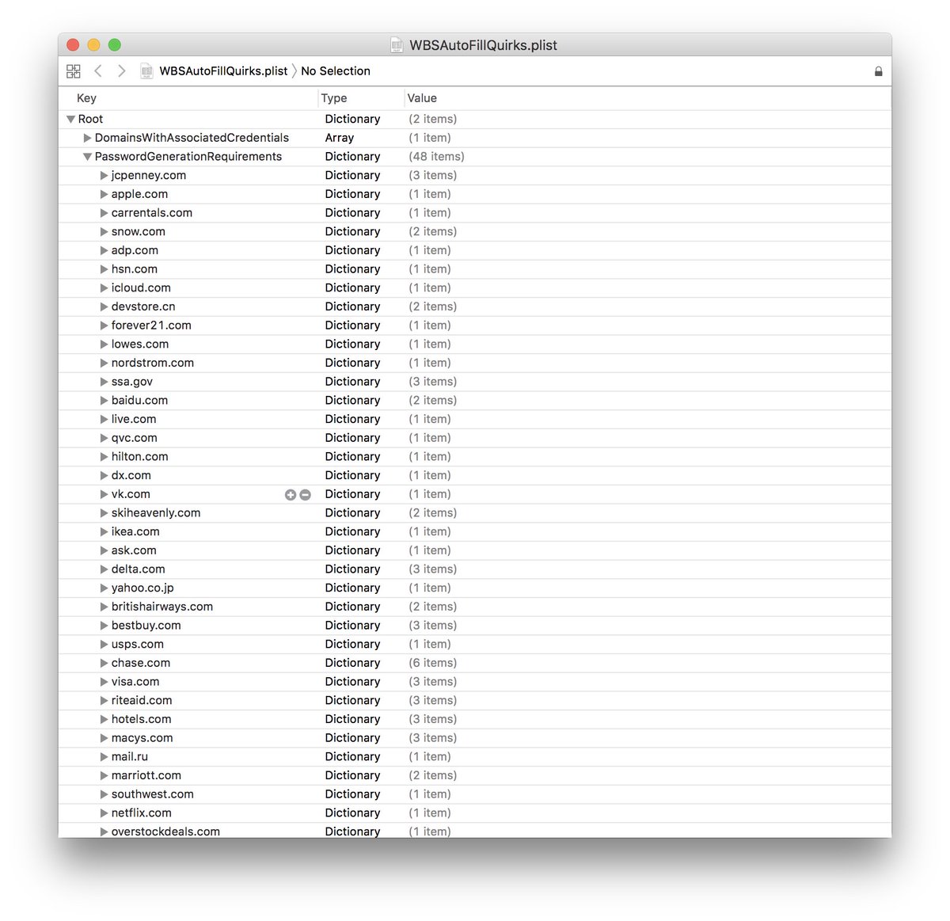Expand the bestbuy.com disclosure triangle
950x921 pixels.
pyautogui.click(x=104, y=626)
